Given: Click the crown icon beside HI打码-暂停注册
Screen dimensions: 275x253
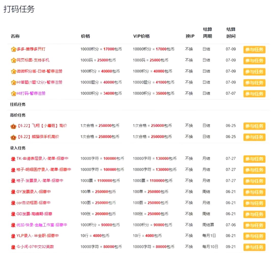Looking at the screenshot, I should point(13,93).
